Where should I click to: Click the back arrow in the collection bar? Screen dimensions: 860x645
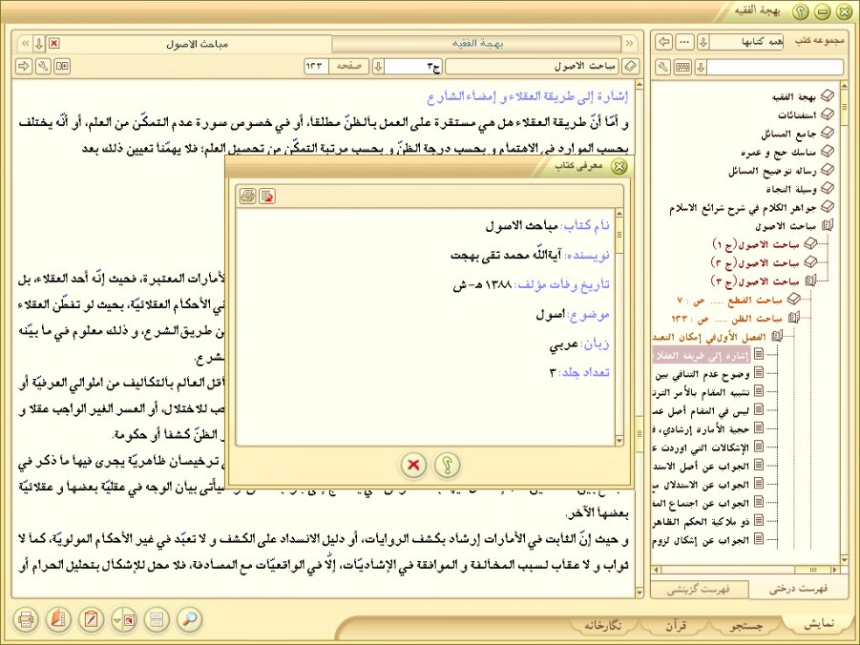[664, 42]
